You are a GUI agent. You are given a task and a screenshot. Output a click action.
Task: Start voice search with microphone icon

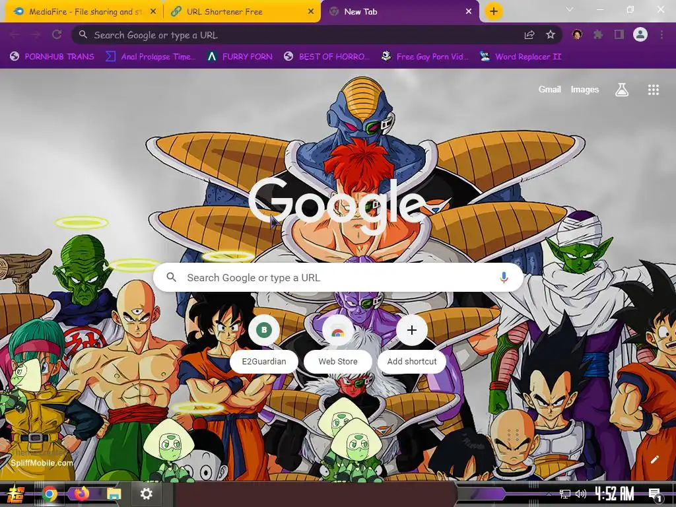(504, 278)
